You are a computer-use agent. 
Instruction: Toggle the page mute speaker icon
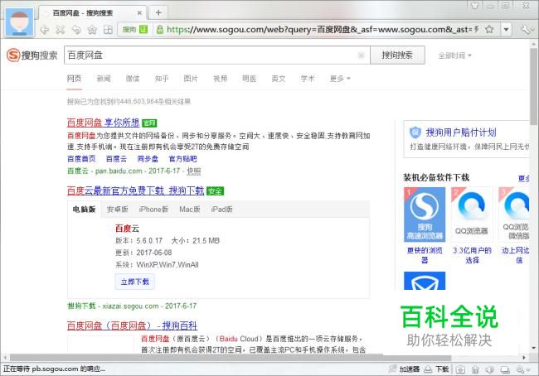tap(490, 369)
